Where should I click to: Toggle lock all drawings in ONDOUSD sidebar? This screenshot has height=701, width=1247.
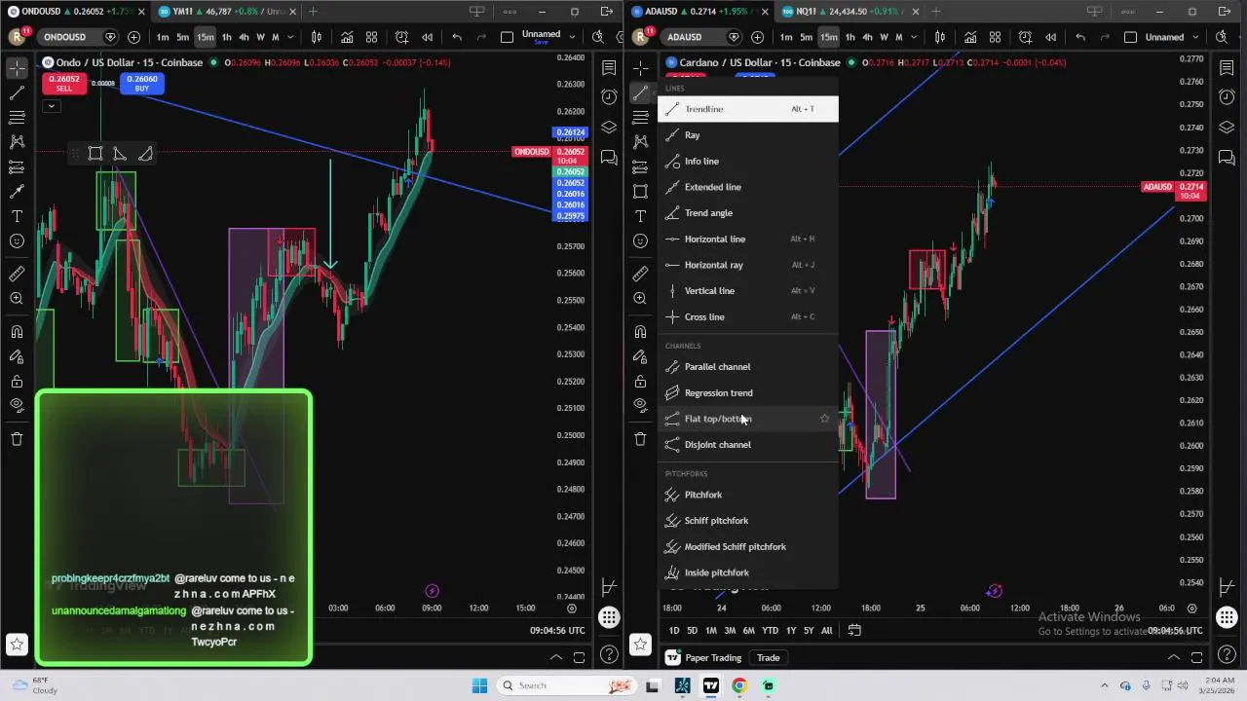coord(17,381)
